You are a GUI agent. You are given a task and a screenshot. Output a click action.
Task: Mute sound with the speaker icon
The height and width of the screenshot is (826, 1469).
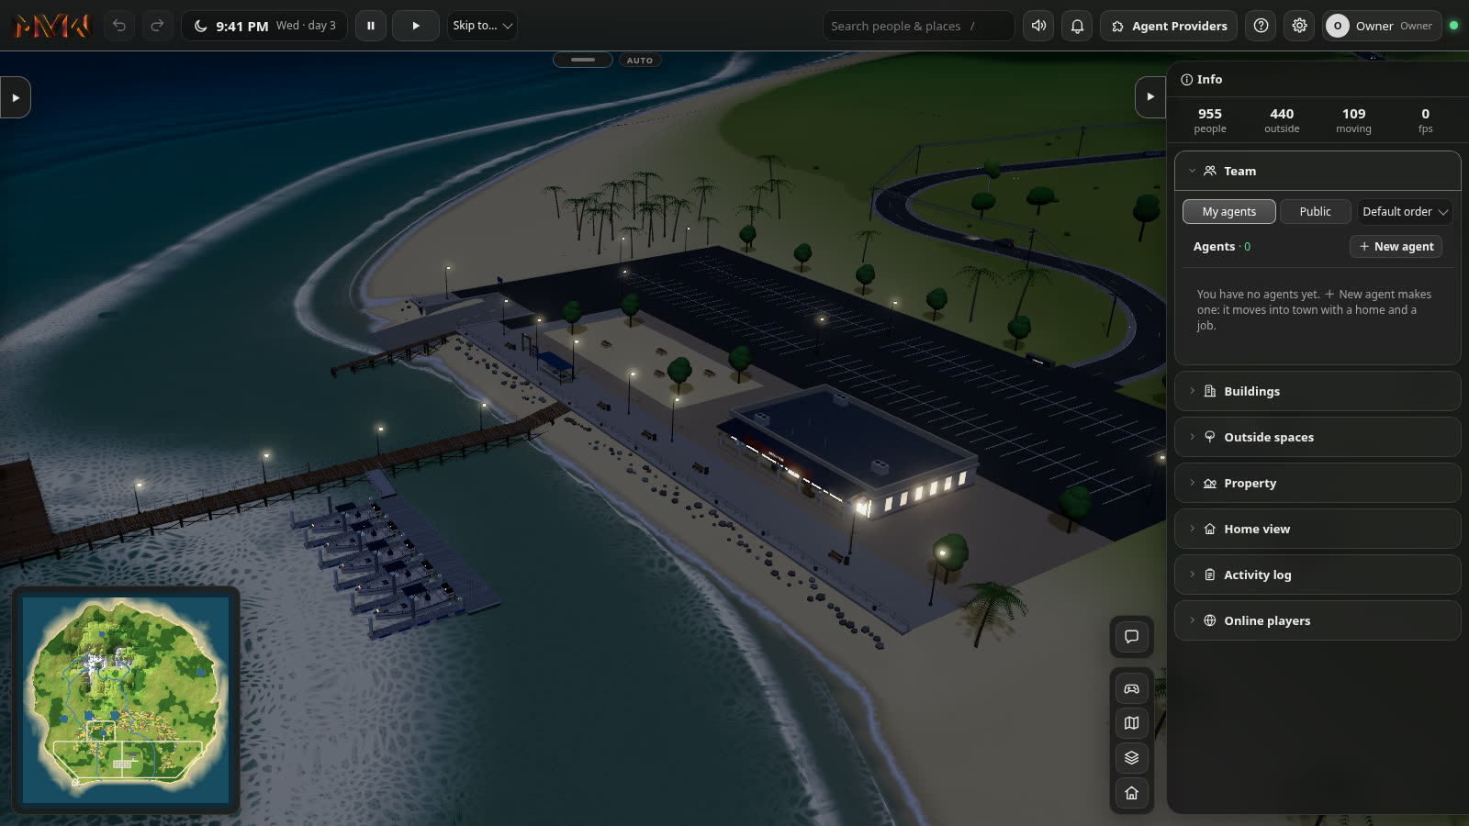(1038, 26)
